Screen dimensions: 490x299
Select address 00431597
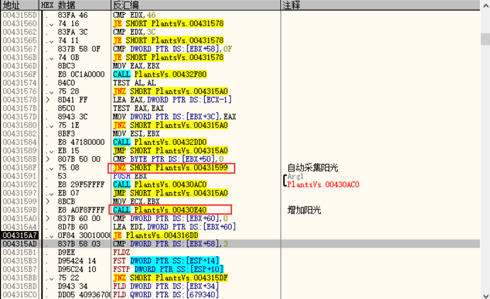20,193
